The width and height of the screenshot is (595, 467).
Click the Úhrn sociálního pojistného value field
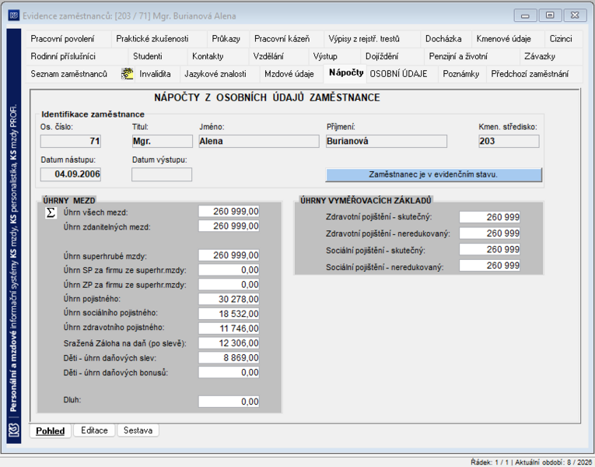tap(229, 314)
